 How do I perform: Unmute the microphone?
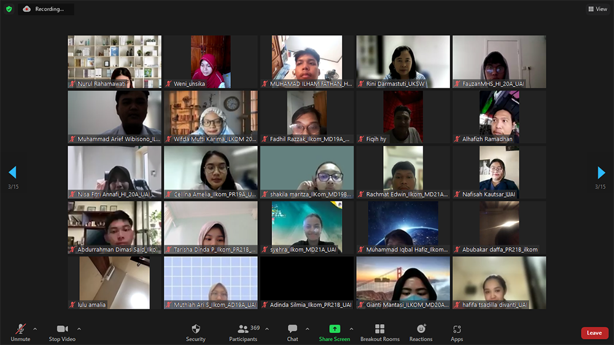coord(21,333)
